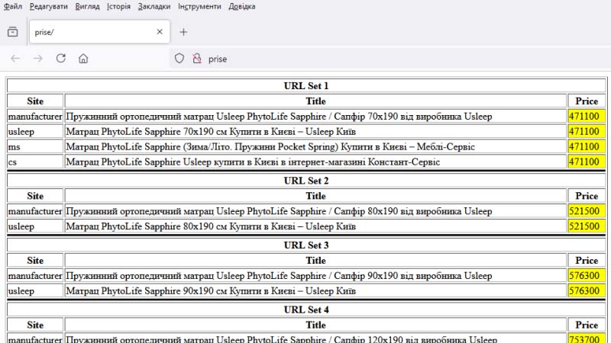Click the URL Set 4 heading
The image size is (611, 343).
pos(306,310)
